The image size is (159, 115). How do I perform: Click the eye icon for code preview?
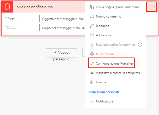pyautogui.click(x=92, y=73)
